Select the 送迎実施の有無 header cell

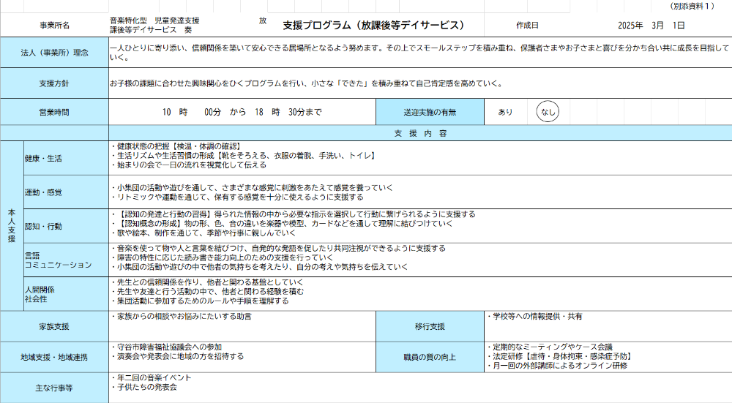(430, 112)
